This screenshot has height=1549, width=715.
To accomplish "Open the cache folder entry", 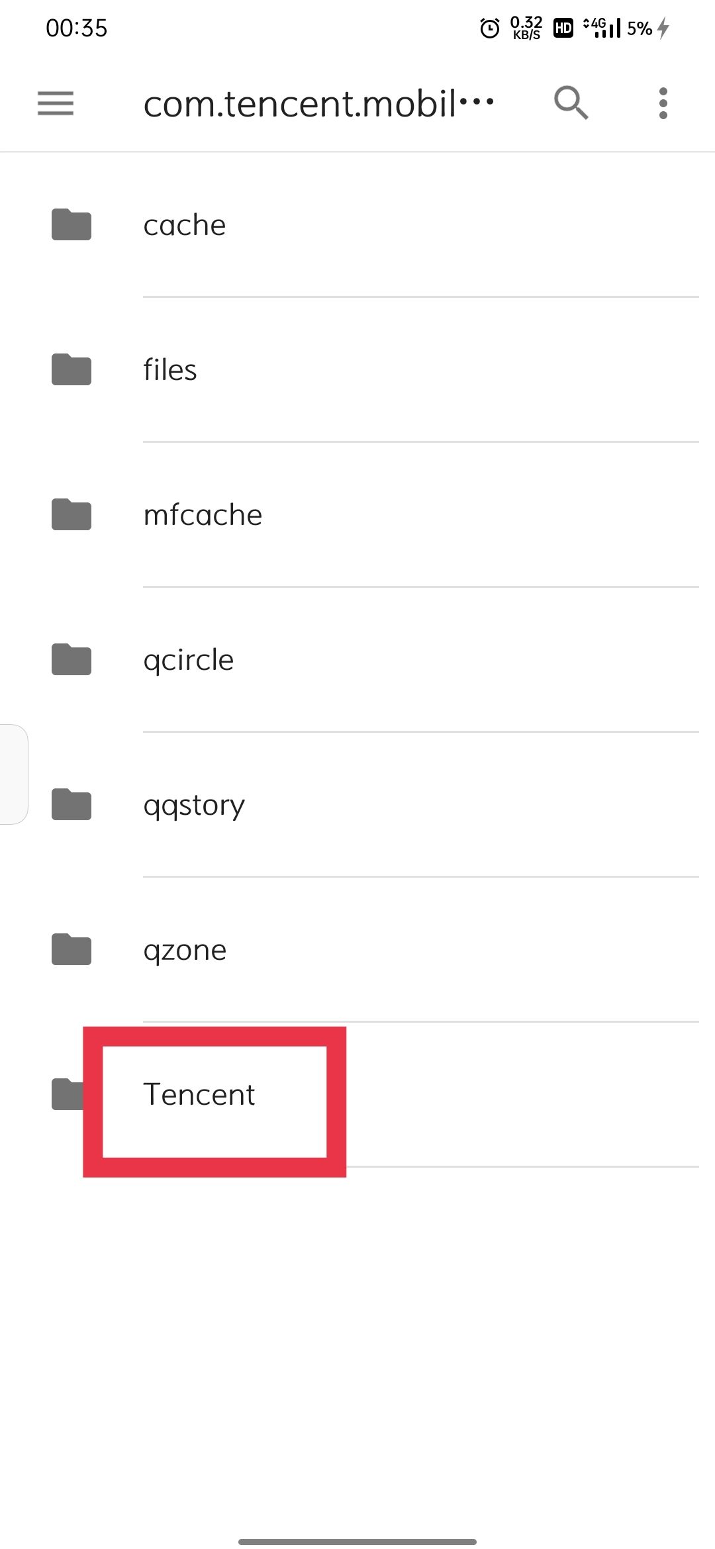I will [185, 225].
